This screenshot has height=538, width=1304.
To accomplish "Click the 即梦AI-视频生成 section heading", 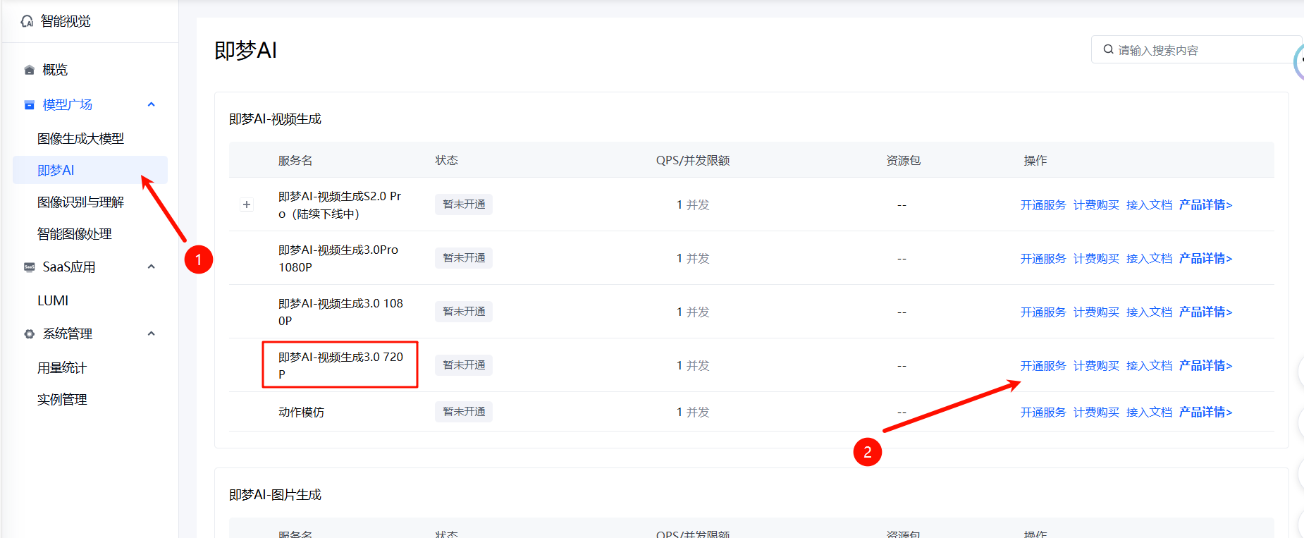I will pyautogui.click(x=275, y=118).
